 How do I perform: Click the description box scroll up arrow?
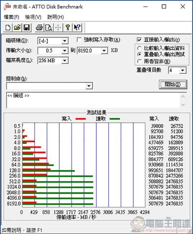[x=183, y=96]
